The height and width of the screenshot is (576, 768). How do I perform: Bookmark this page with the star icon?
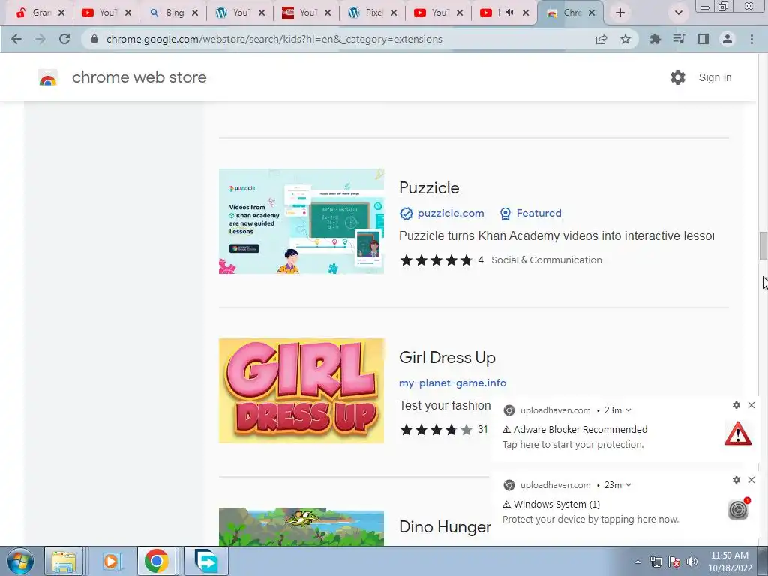(x=625, y=39)
